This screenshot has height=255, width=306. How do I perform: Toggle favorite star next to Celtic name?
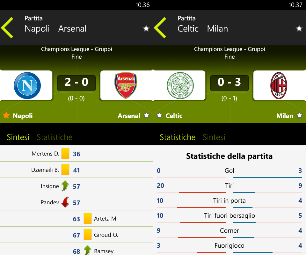[x=159, y=115]
